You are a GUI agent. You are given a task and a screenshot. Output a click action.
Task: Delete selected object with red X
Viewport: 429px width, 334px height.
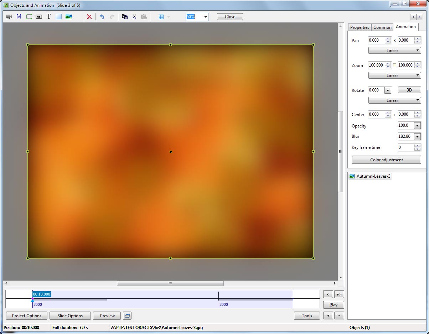(x=89, y=17)
